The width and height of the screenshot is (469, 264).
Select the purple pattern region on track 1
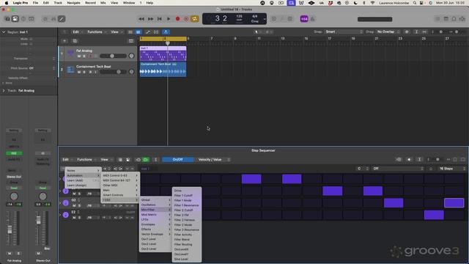163,54
